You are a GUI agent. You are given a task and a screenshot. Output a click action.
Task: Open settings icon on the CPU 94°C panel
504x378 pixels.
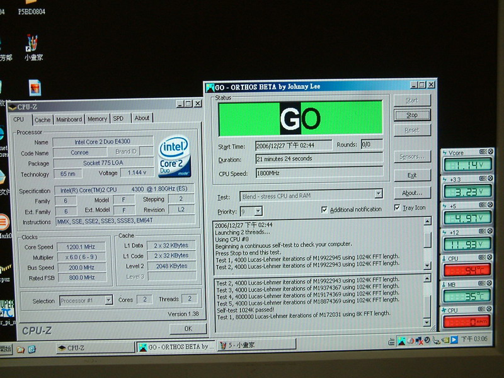coord(482,257)
